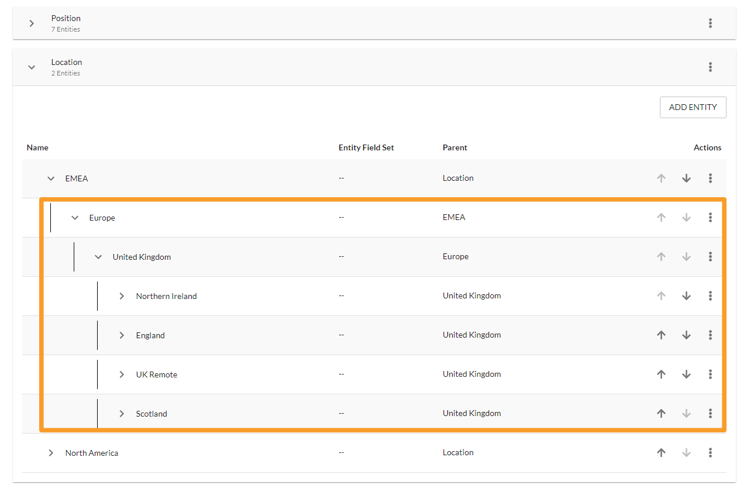Screen dimensions: 747x488
Task: Open the Location section kebab menu
Action: click(x=710, y=67)
